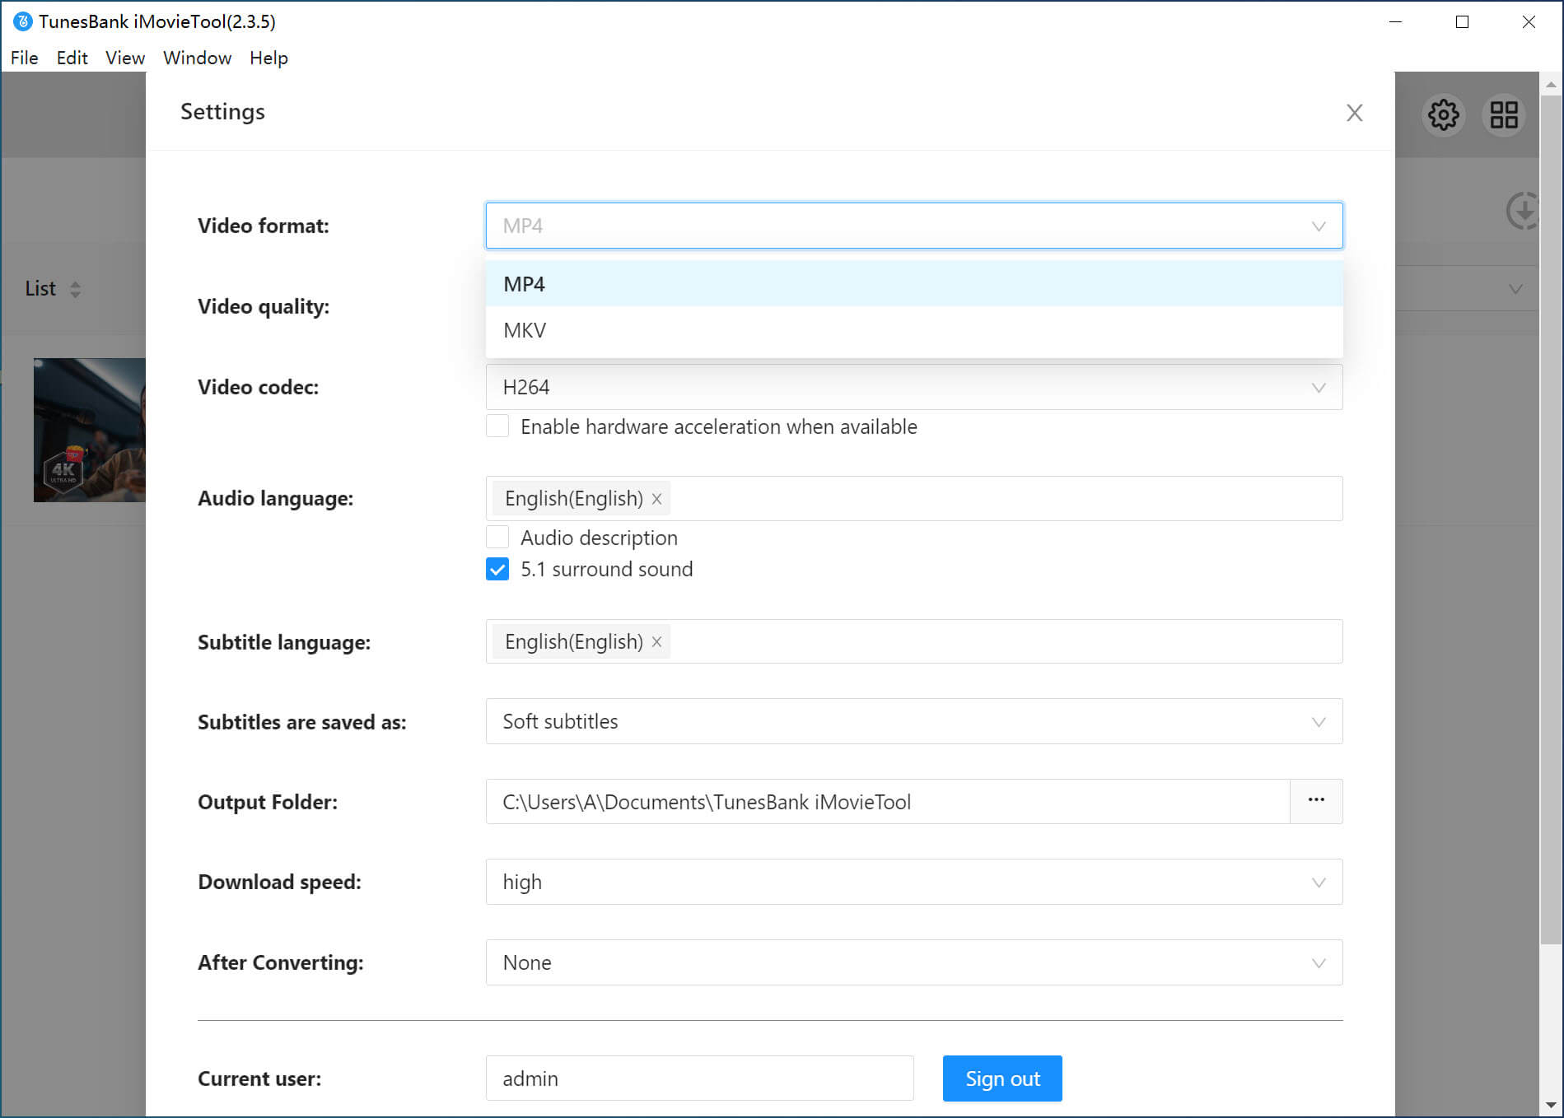Click the Sign out button

point(1002,1078)
